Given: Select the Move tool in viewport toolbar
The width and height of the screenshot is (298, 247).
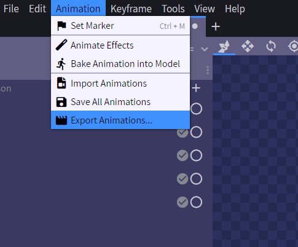Looking at the screenshot, I should [248, 46].
